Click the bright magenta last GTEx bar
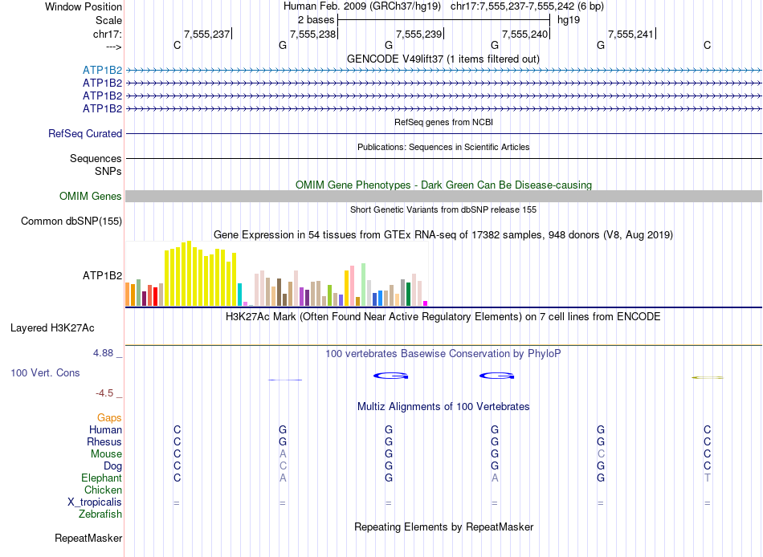Image resolution: width=763 pixels, height=557 pixels. (426, 303)
